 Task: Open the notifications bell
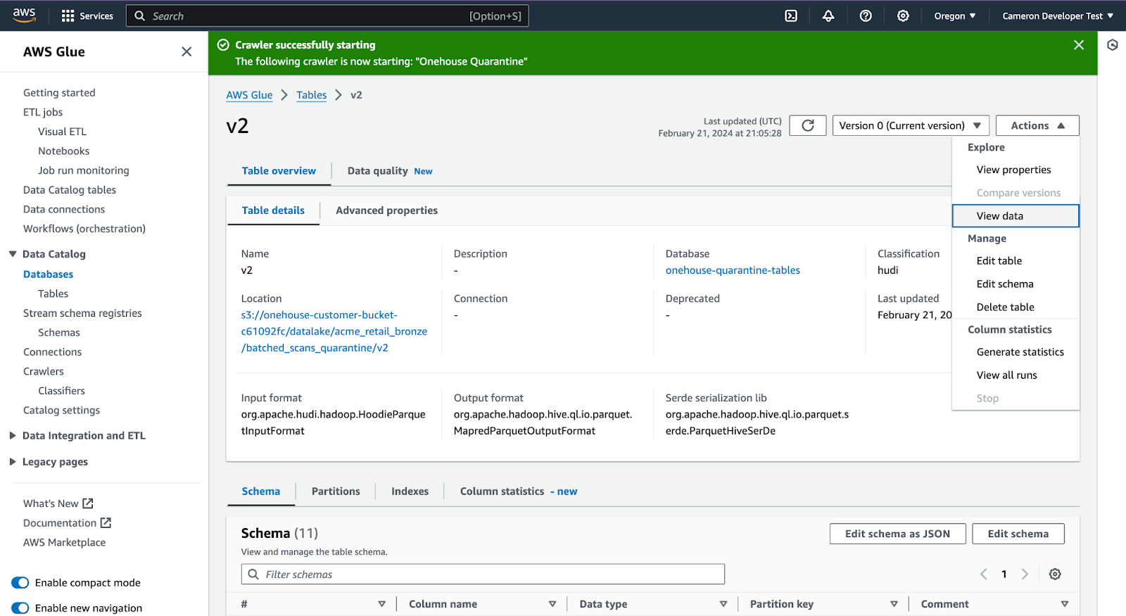point(828,15)
